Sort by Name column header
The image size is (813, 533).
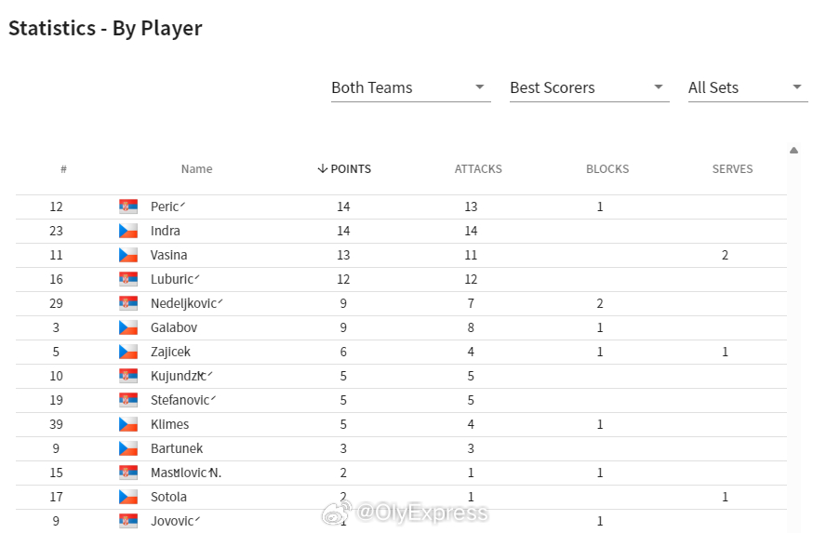(196, 169)
